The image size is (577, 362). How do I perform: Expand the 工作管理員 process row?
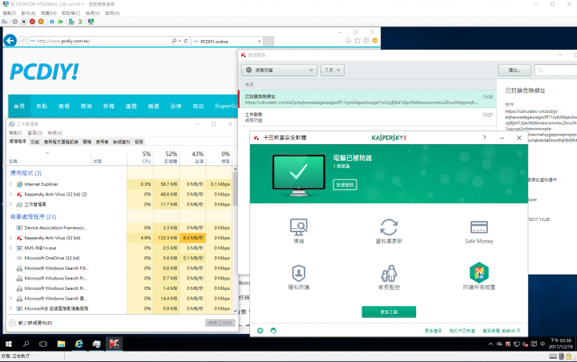point(10,204)
